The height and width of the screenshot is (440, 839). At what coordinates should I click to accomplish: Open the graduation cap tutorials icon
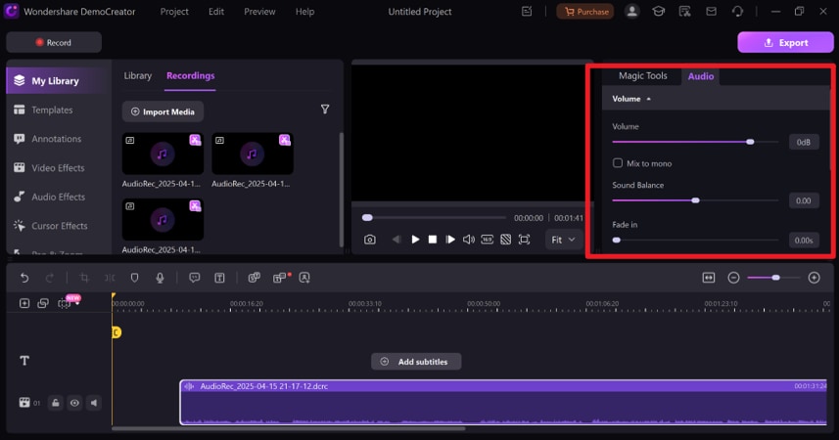[658, 11]
